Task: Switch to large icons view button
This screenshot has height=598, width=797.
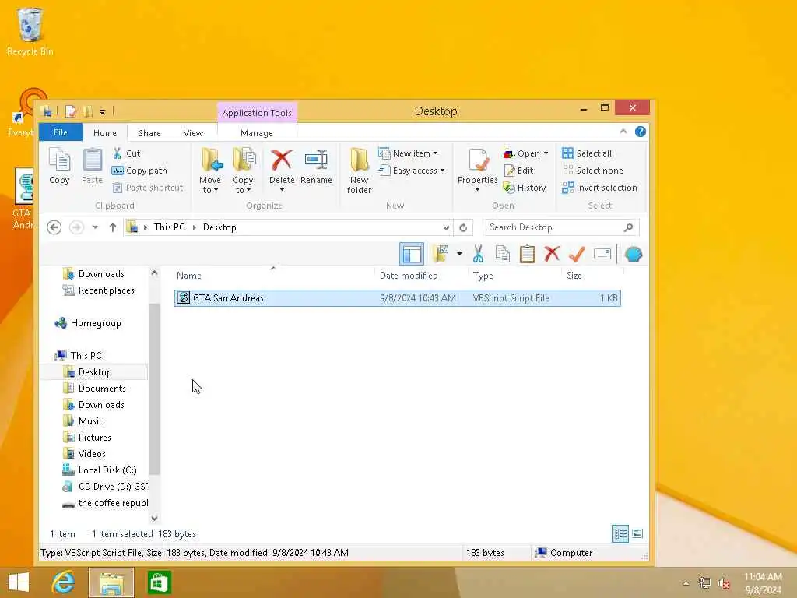Action: (637, 534)
